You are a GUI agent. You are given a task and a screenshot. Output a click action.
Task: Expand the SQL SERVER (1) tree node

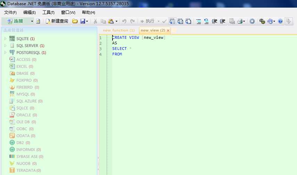tap(5, 45)
